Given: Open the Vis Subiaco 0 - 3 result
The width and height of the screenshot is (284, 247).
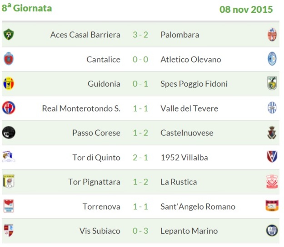Looking at the screenshot, I should pos(140,231).
